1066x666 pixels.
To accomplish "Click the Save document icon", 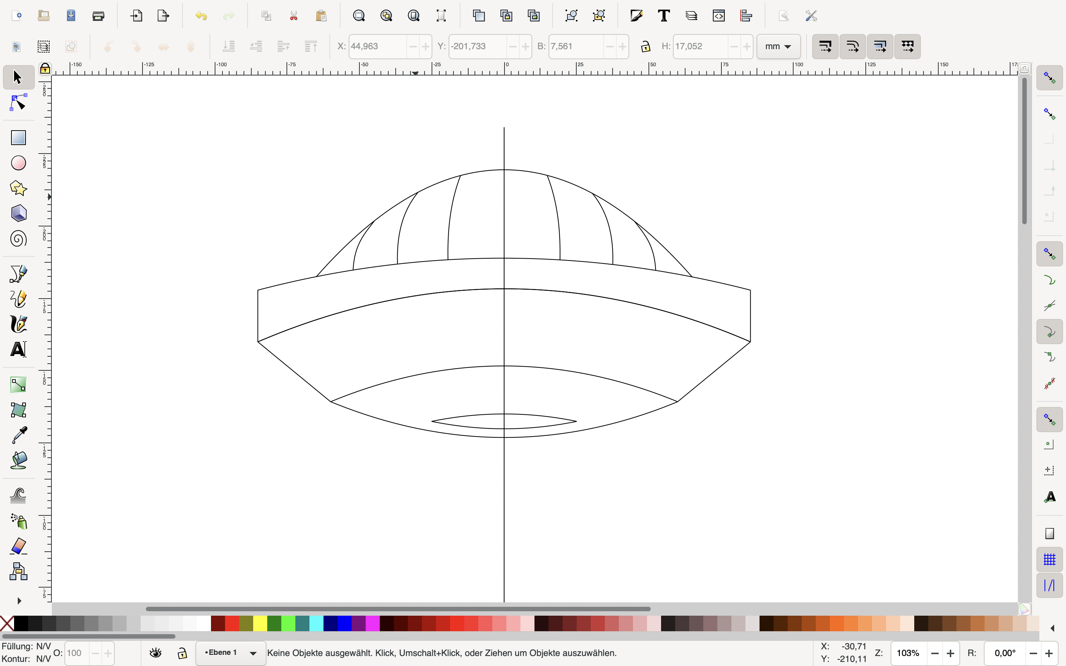I will 71,16.
